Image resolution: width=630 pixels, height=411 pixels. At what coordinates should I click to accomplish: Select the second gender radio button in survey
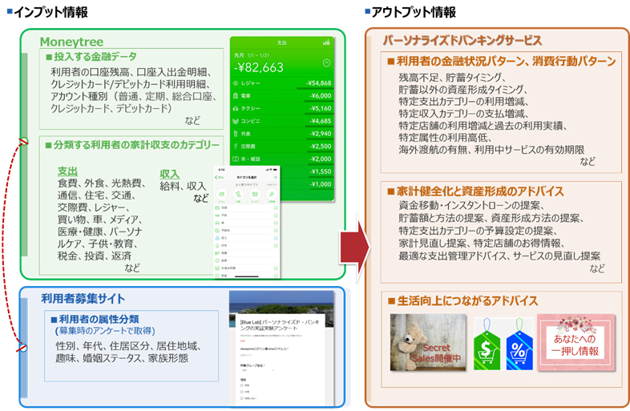242,392
